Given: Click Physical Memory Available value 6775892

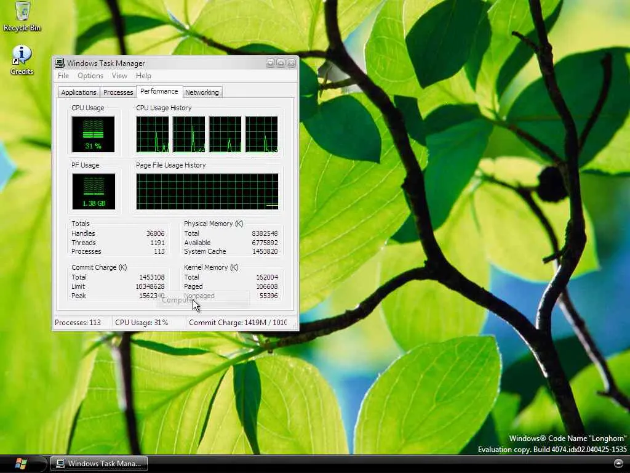Looking at the screenshot, I should [x=265, y=243].
